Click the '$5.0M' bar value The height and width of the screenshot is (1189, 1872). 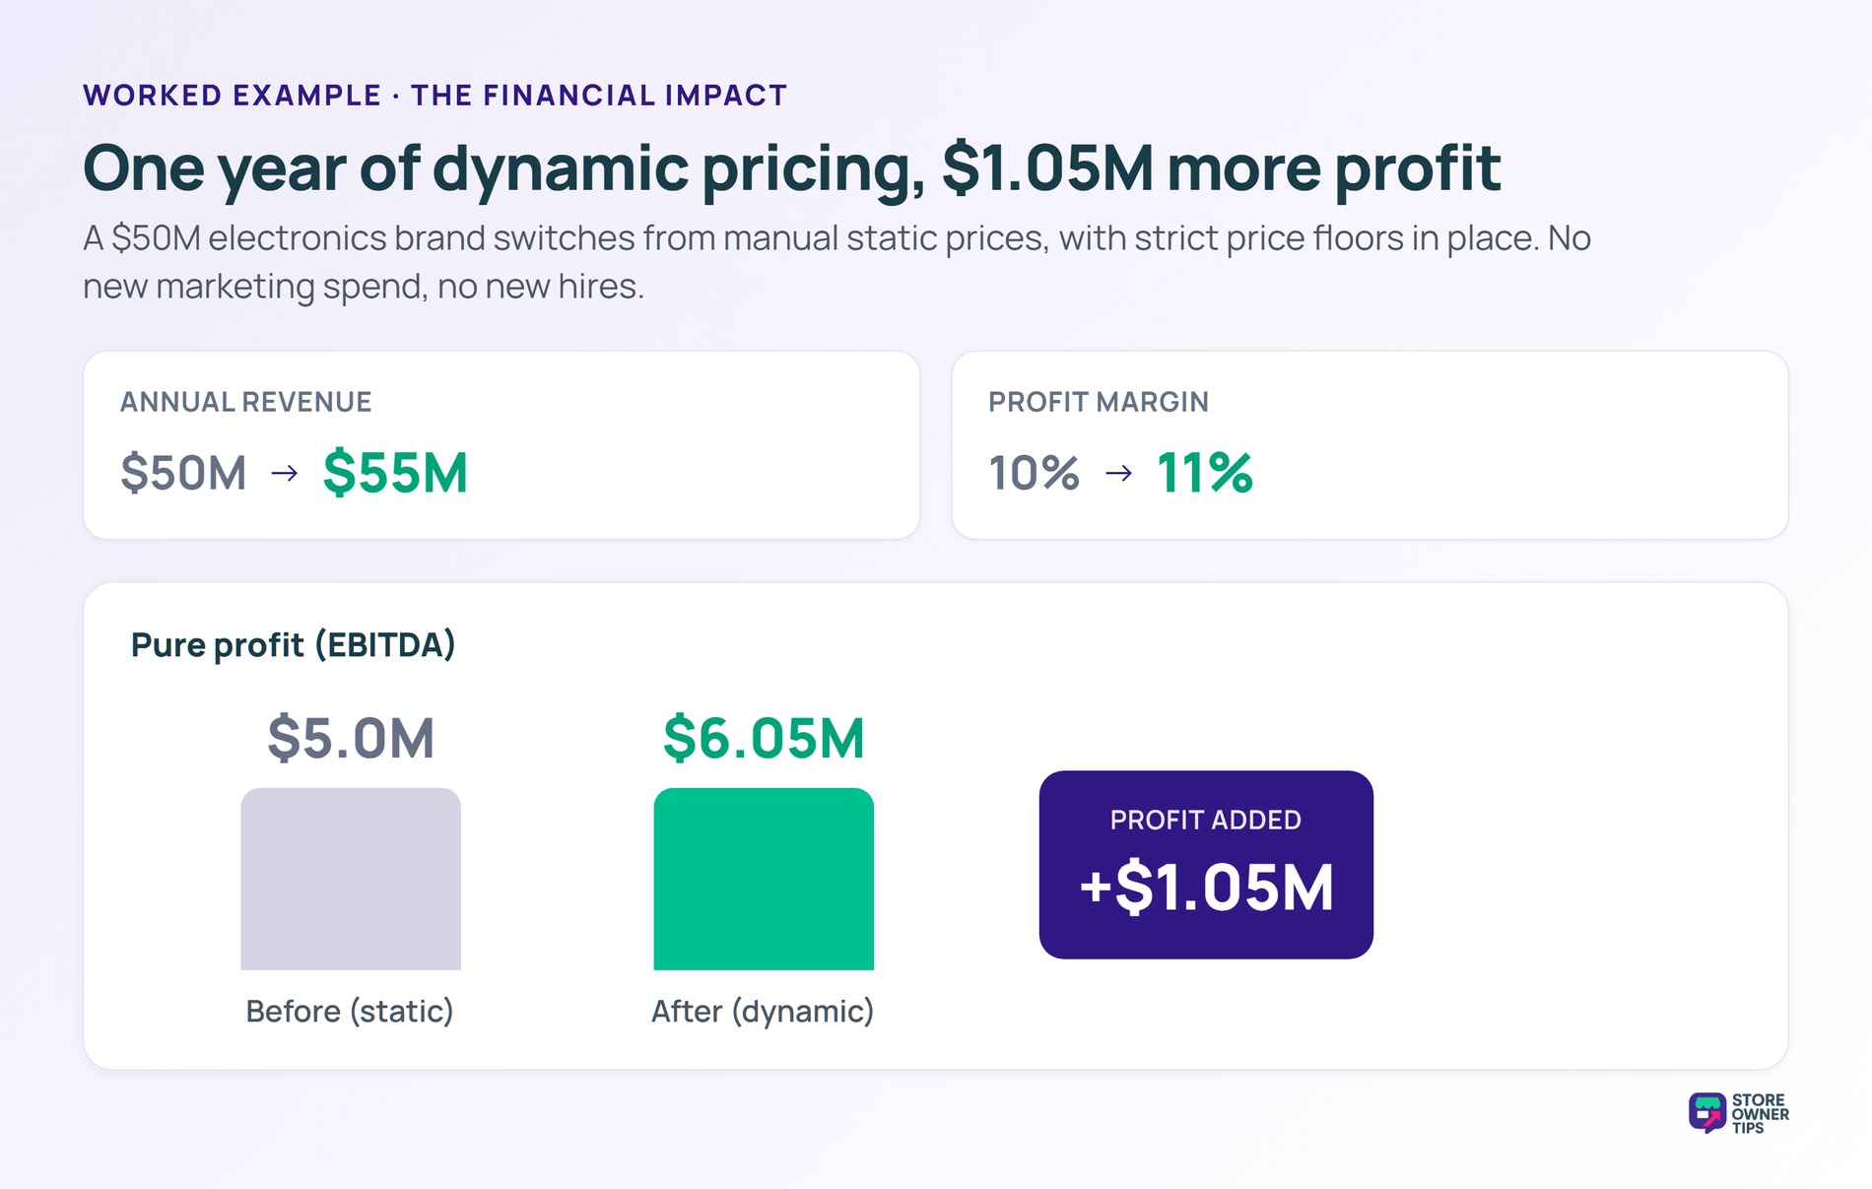tap(351, 739)
